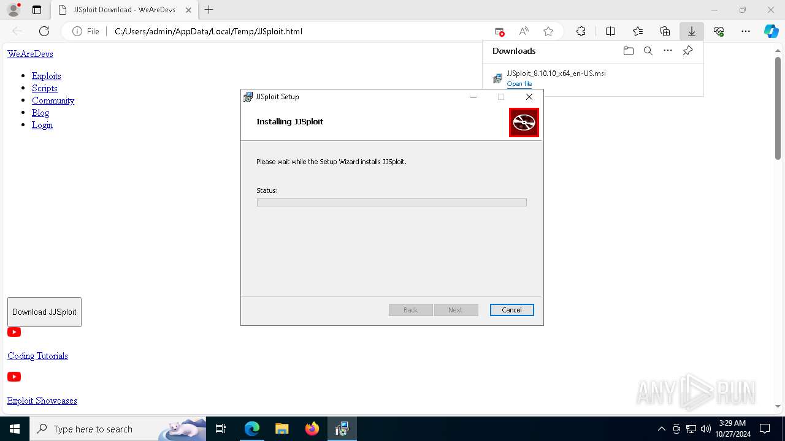Click the Download JJSploit button
785x441 pixels.
click(44, 312)
